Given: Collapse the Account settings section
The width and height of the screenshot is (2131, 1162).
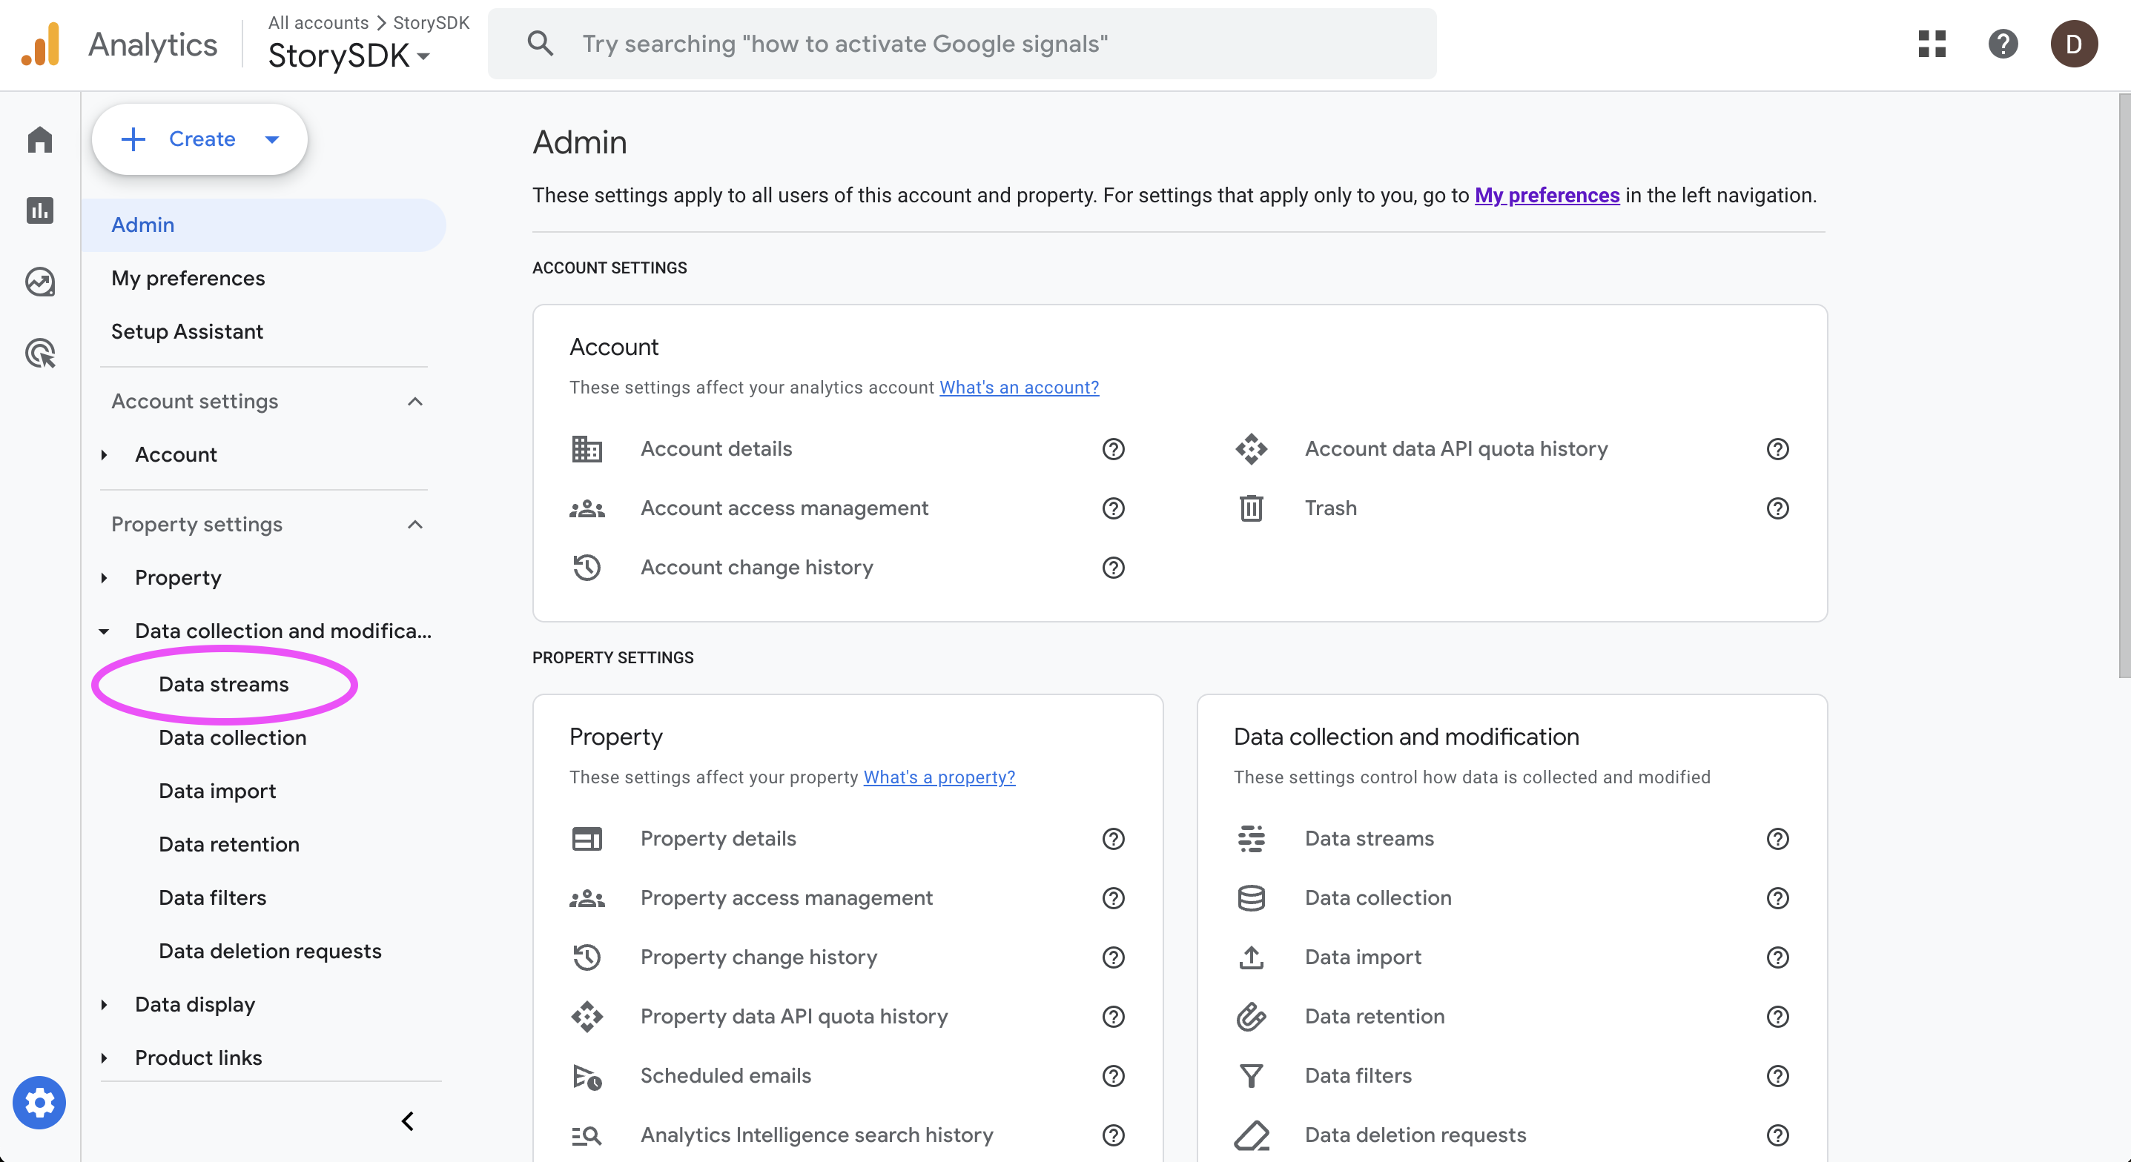Looking at the screenshot, I should [x=415, y=402].
